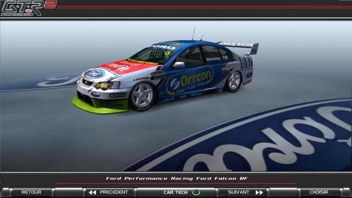Advance to the next car via SUIVANT label
The image size is (352, 198).
[x=238, y=192]
